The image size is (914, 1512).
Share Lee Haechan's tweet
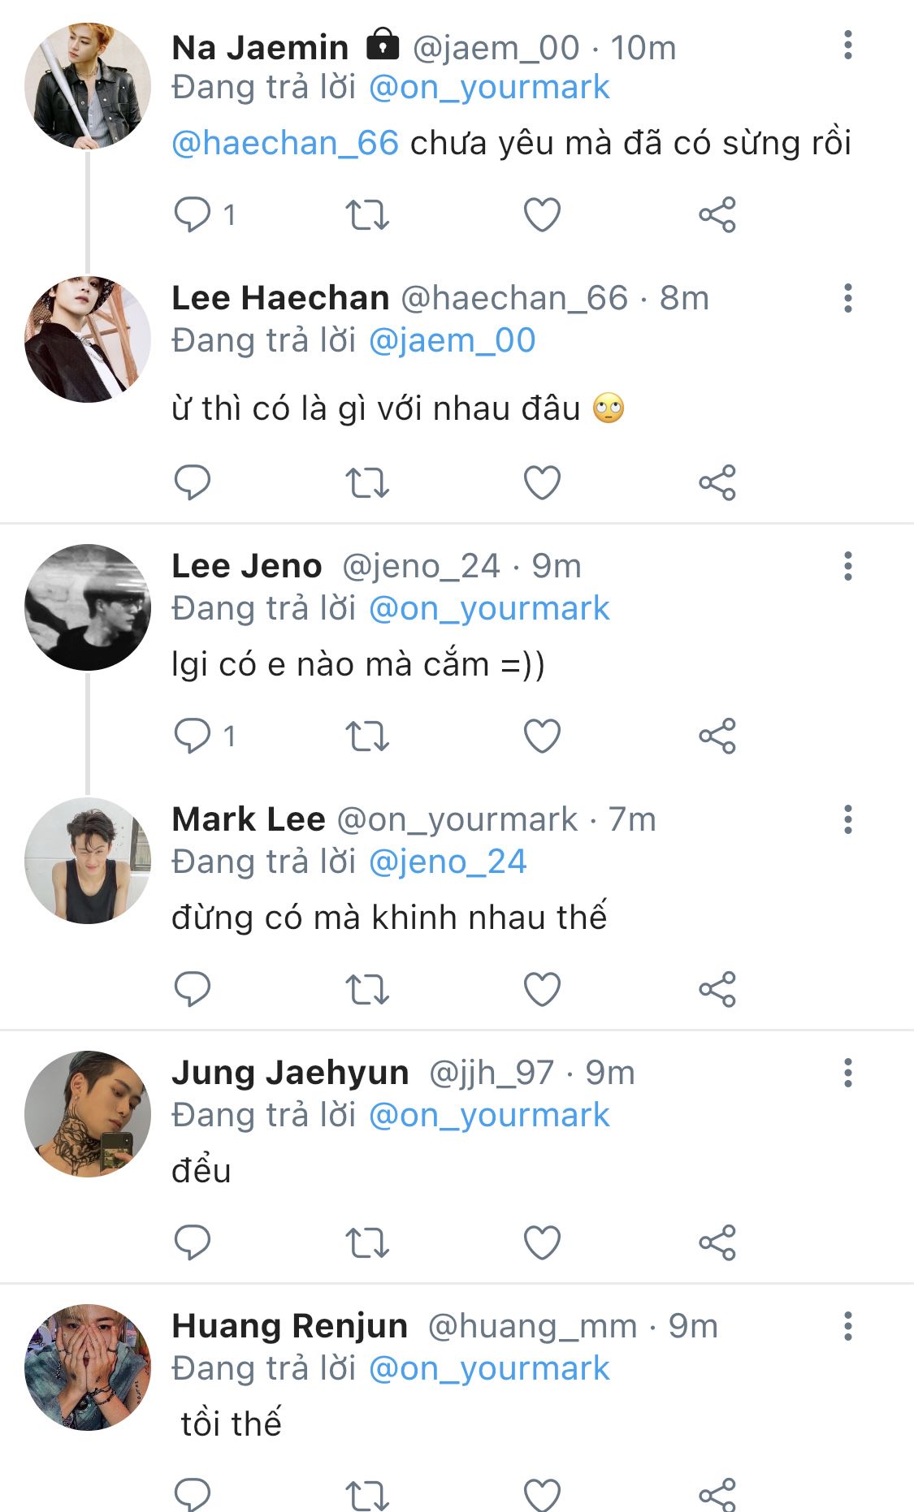pyautogui.click(x=717, y=483)
